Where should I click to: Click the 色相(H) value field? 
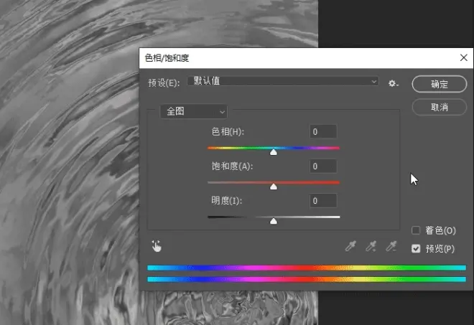click(x=323, y=132)
